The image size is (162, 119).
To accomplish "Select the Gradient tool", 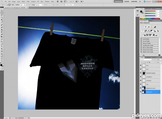I will click(2, 37).
